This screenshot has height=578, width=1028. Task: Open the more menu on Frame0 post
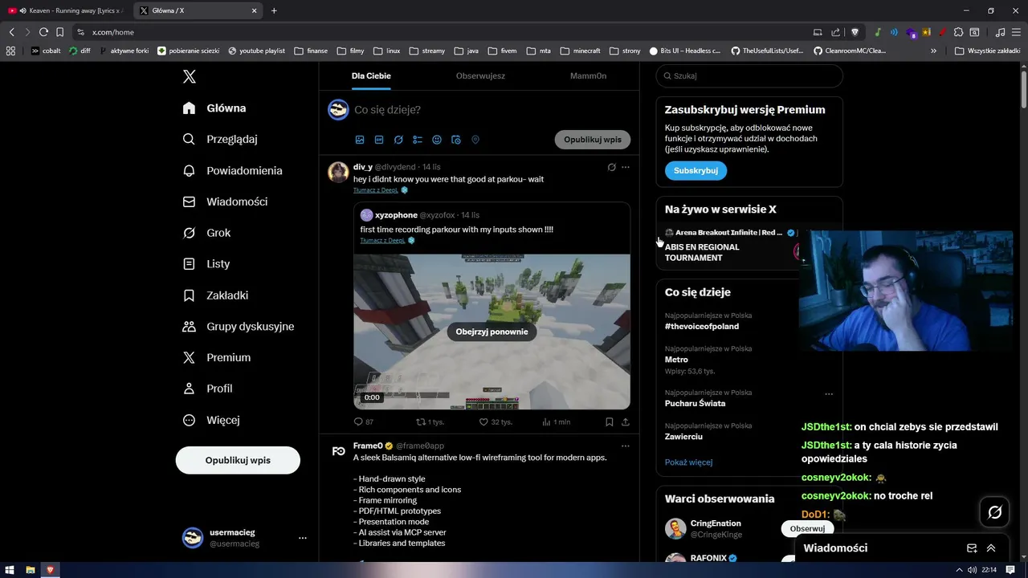point(626,446)
